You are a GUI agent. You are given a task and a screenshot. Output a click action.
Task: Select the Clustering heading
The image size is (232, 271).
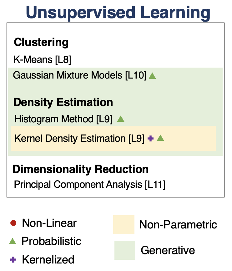41,42
